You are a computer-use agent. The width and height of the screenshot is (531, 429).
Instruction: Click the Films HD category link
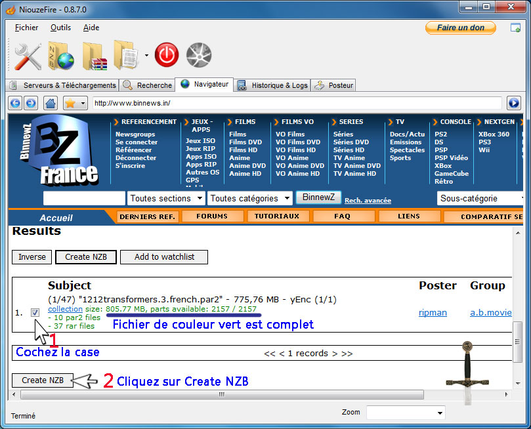click(243, 150)
